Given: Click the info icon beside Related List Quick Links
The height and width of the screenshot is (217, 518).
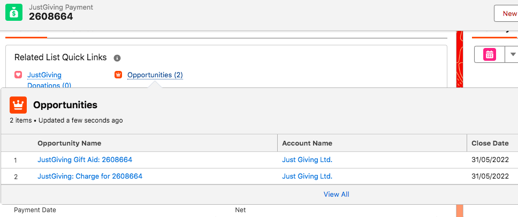Looking at the screenshot, I should tap(117, 58).
